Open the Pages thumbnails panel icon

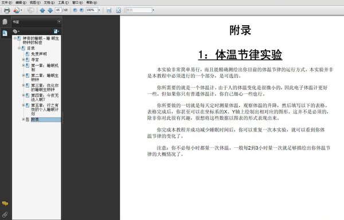point(5,22)
